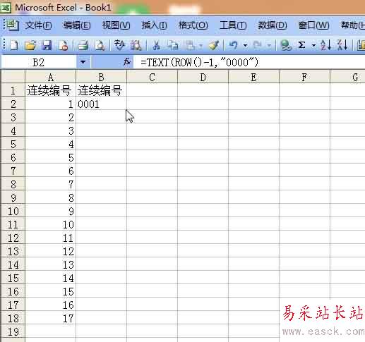This screenshot has width=365, height=342.
Task: Run the Spelling check icon
Action: [x=119, y=45]
